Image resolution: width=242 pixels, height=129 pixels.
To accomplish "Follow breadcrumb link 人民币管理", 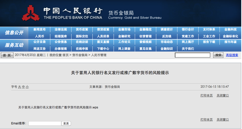I will 99,55.
